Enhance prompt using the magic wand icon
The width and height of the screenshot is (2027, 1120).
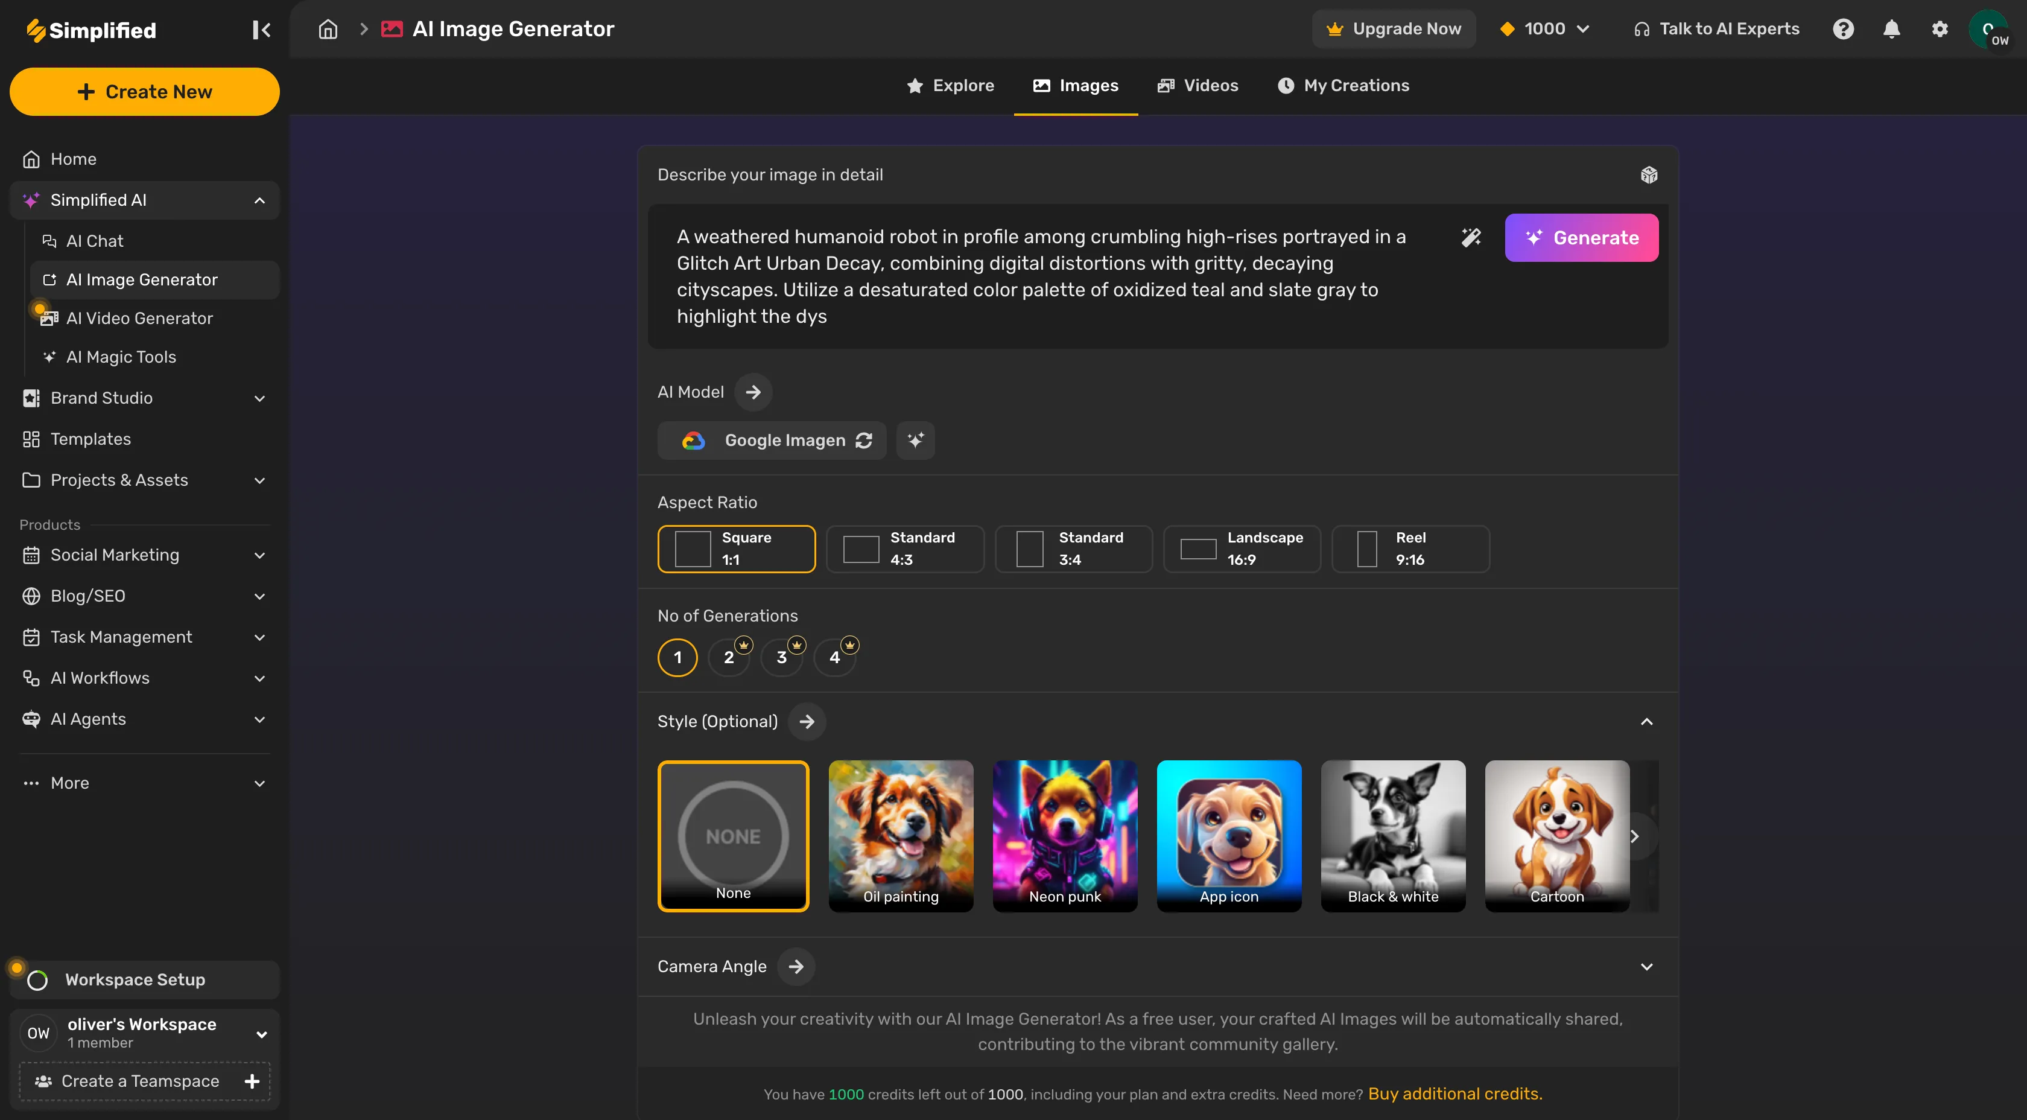pos(1471,237)
